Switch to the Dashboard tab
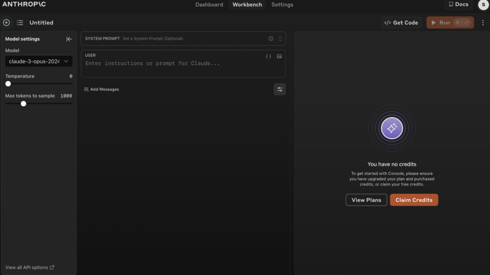The width and height of the screenshot is (490, 275). pos(209,5)
